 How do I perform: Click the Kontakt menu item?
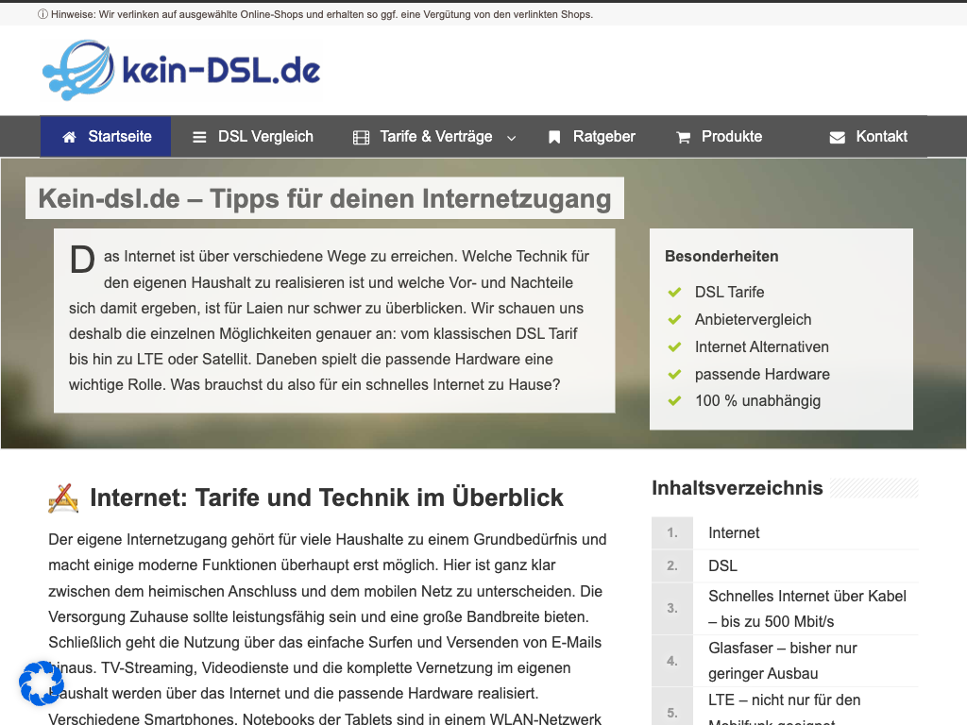pyautogui.click(x=881, y=137)
